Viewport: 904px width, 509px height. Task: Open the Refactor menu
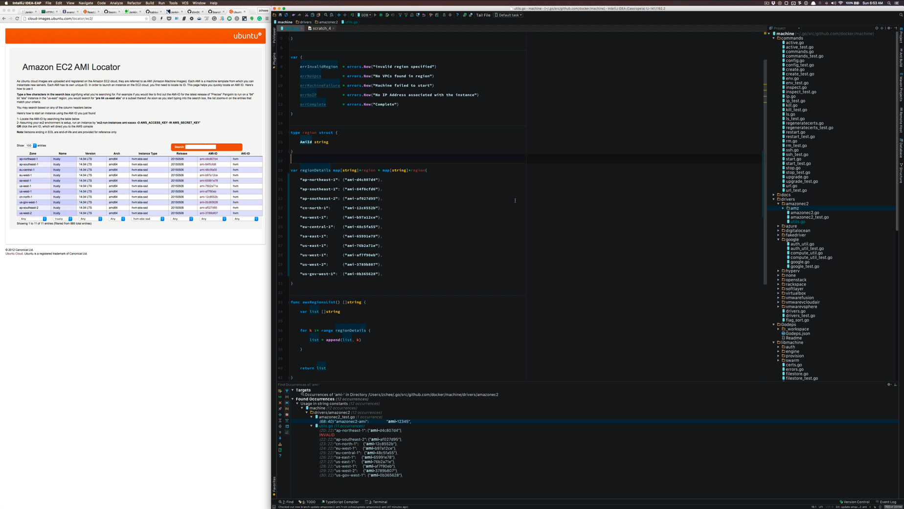click(134, 3)
